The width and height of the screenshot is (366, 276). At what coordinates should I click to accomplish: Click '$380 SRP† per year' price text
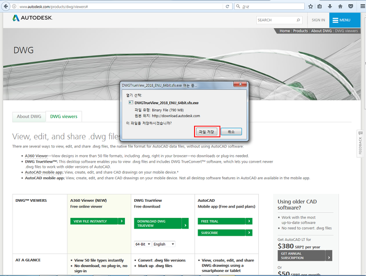tap(299, 246)
